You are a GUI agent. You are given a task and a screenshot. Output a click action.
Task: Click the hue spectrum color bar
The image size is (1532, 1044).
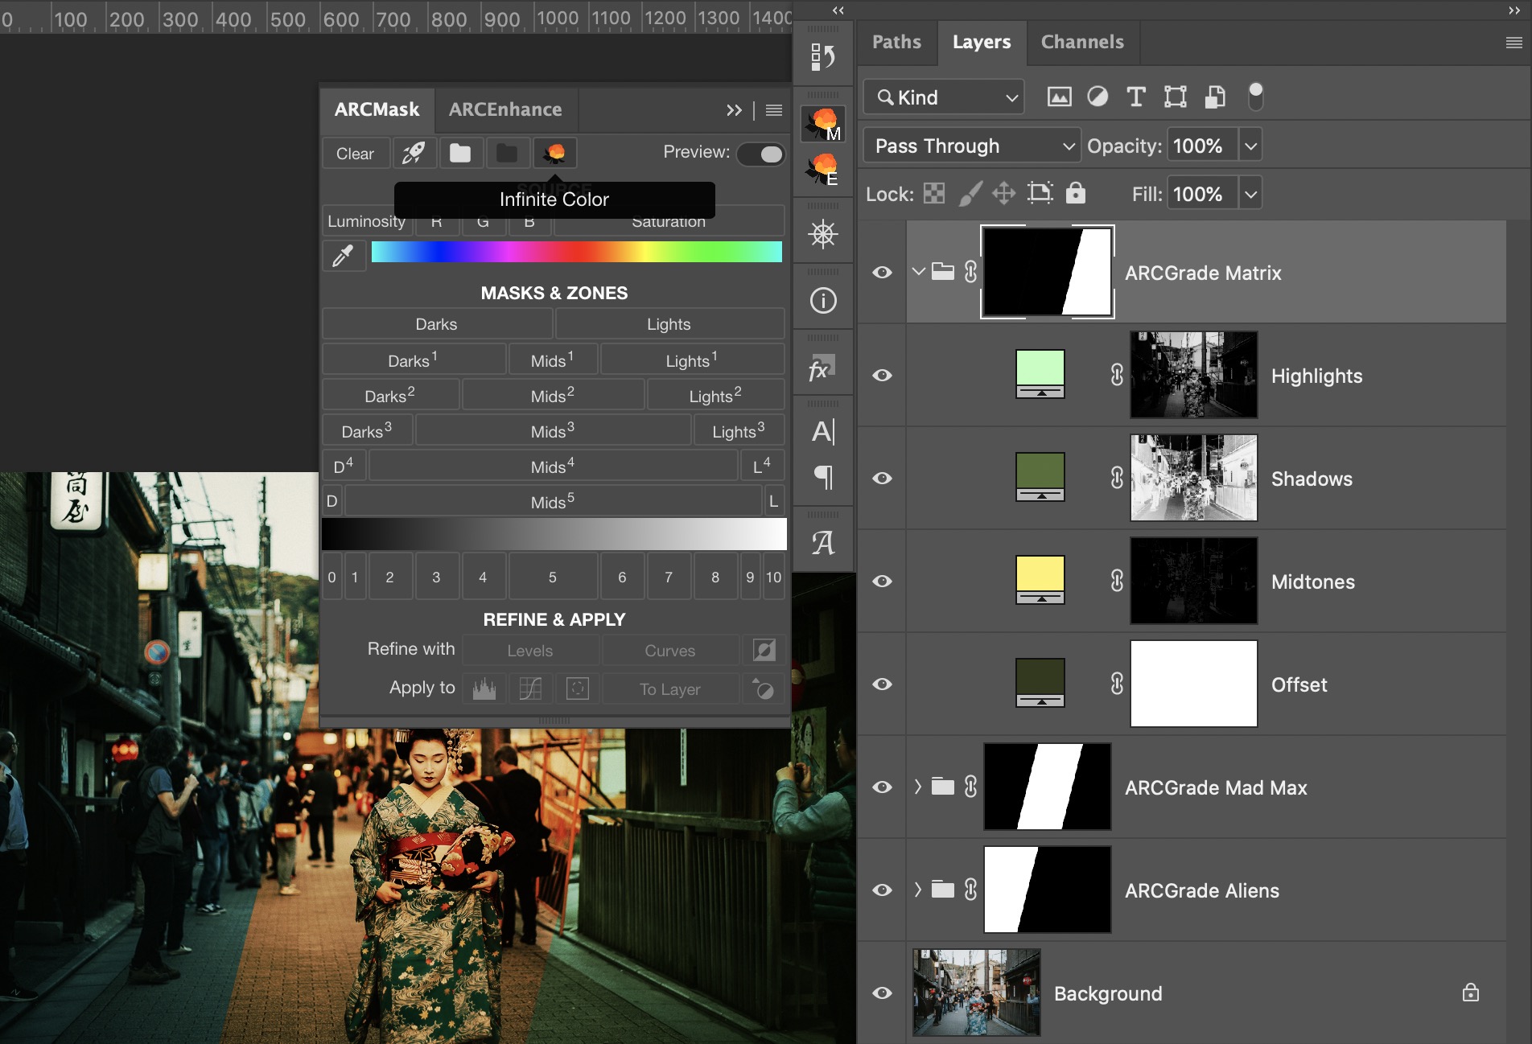coord(576,252)
